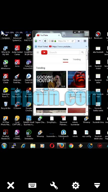The image size is (108, 192).
Task: Click the YouTube search magnifier button
Action: tap(82, 52)
